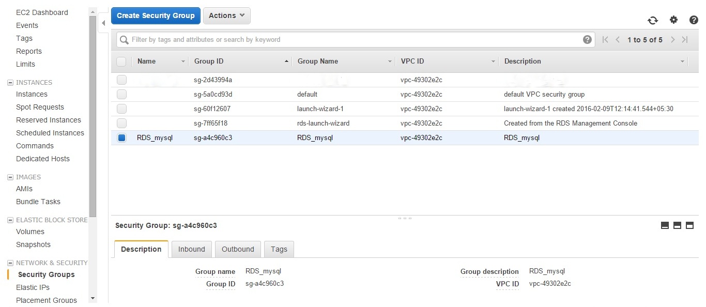The image size is (706, 307).
Task: Open the settings gear icon
Action: (x=673, y=20)
